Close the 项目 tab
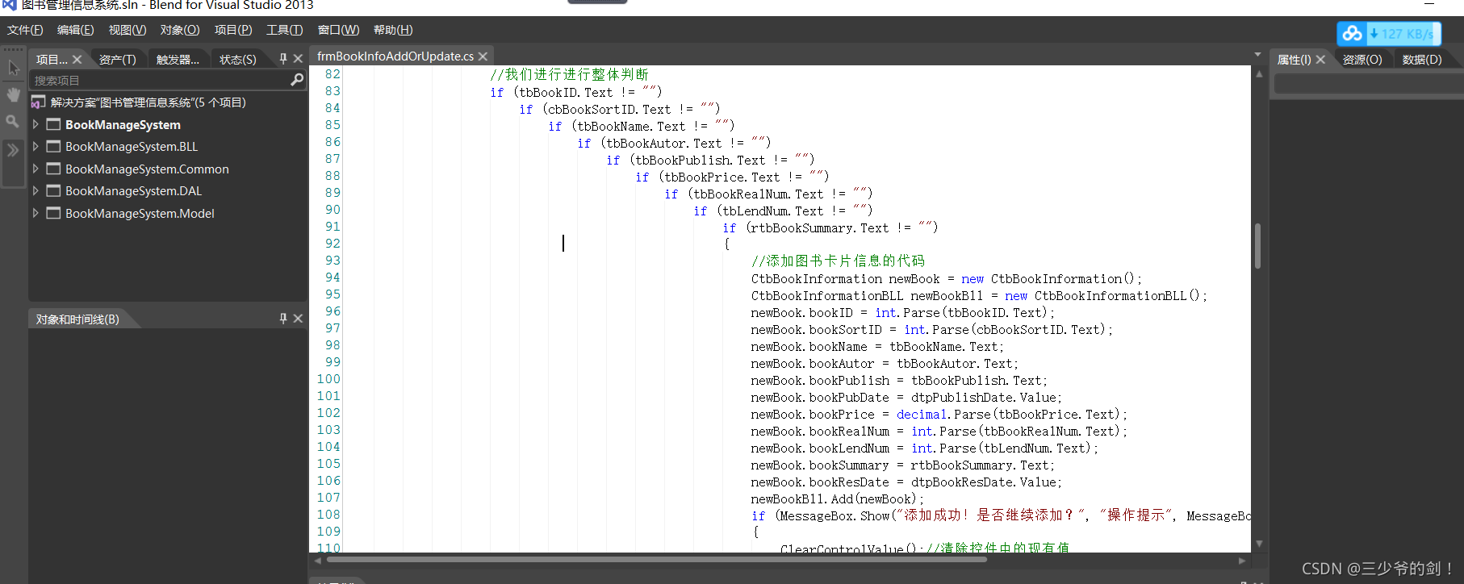Screen dimensions: 1464x584 pos(77,59)
